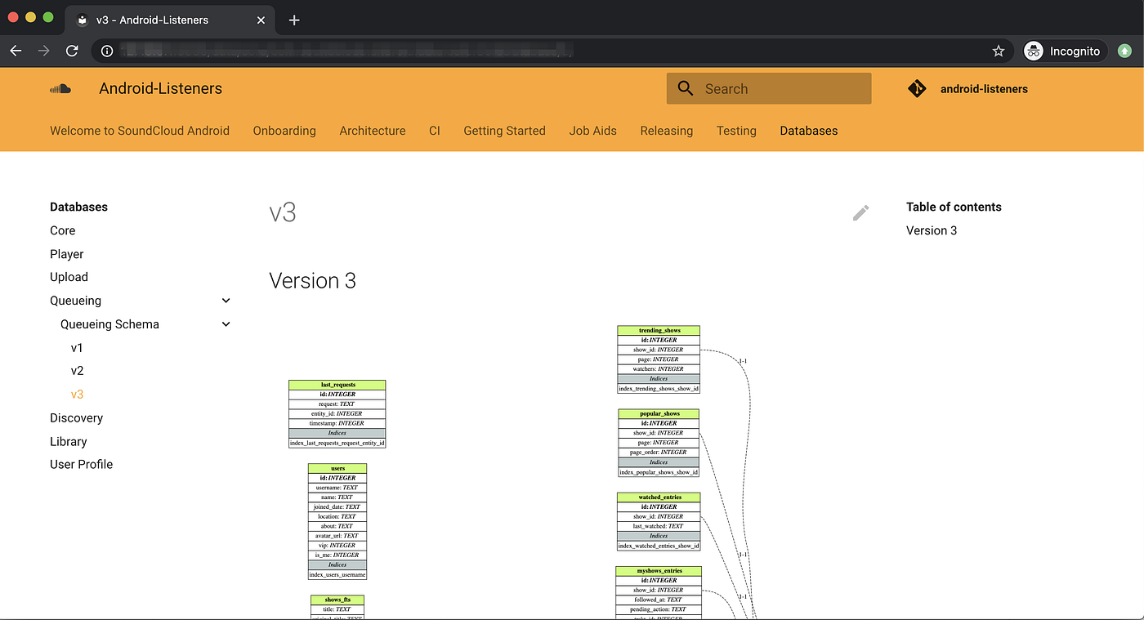This screenshot has height=620, width=1144.
Task: Switch to the Testing tab
Action: click(736, 131)
